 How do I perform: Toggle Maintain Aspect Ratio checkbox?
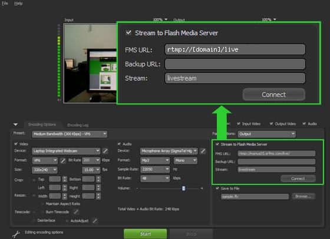[42, 204]
